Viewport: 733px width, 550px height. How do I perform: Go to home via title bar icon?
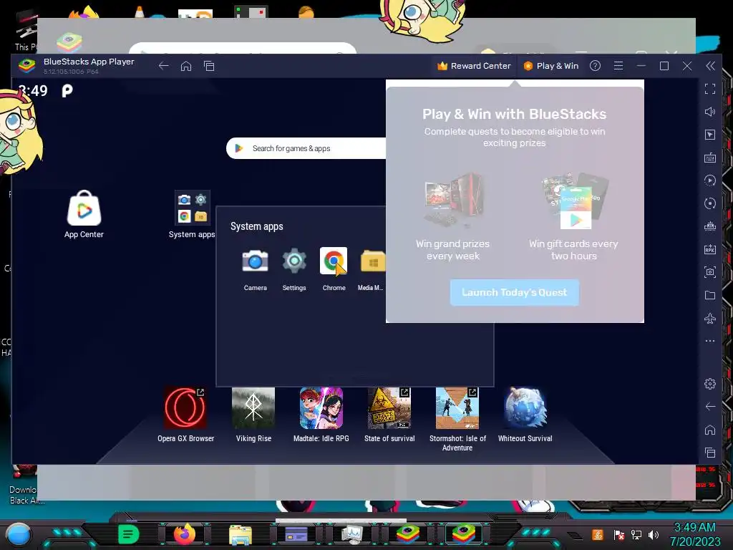point(186,66)
